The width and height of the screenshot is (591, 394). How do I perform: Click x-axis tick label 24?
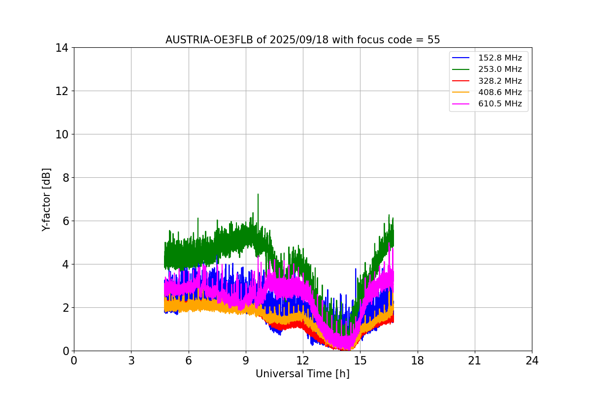click(532, 361)
